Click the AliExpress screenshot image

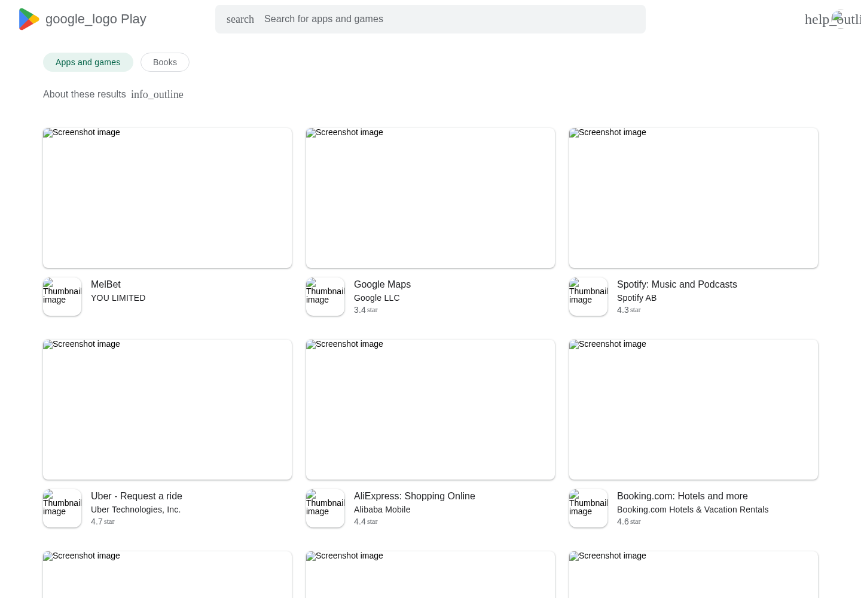pyautogui.click(x=430, y=410)
